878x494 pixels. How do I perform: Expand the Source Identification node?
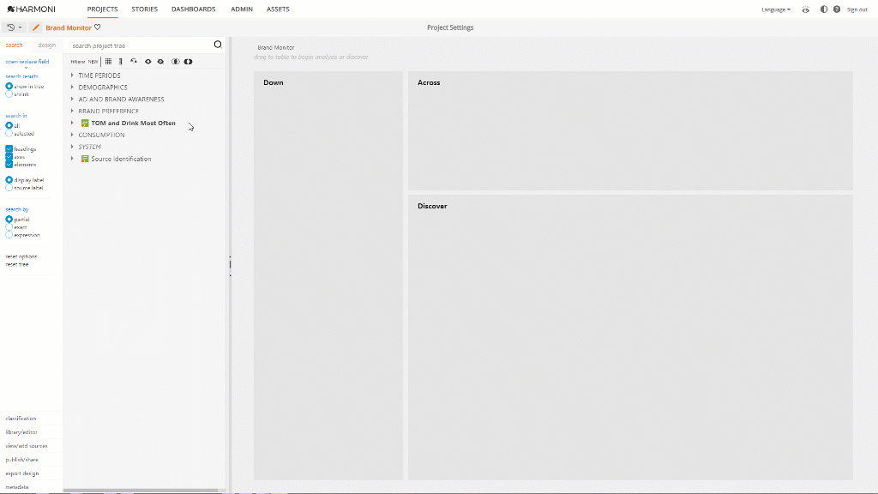pyautogui.click(x=72, y=159)
